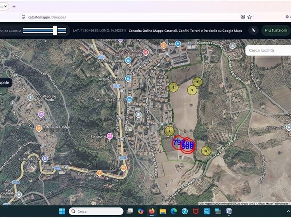
Task: Select the Olio Gasdia pin
Action: click(x=289, y=127)
